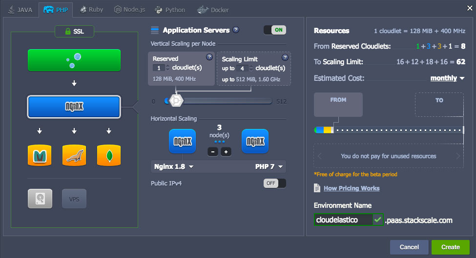Viewport: 476px width, 258px height.
Task: Click the How Pricing Works document icon
Action: click(317, 188)
